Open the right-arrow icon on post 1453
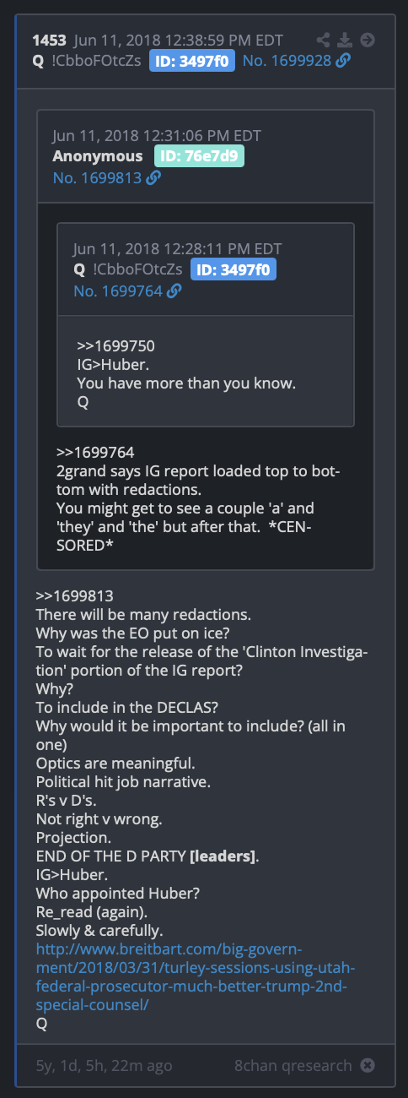Screen dimensions: 408x1098 [x=368, y=40]
